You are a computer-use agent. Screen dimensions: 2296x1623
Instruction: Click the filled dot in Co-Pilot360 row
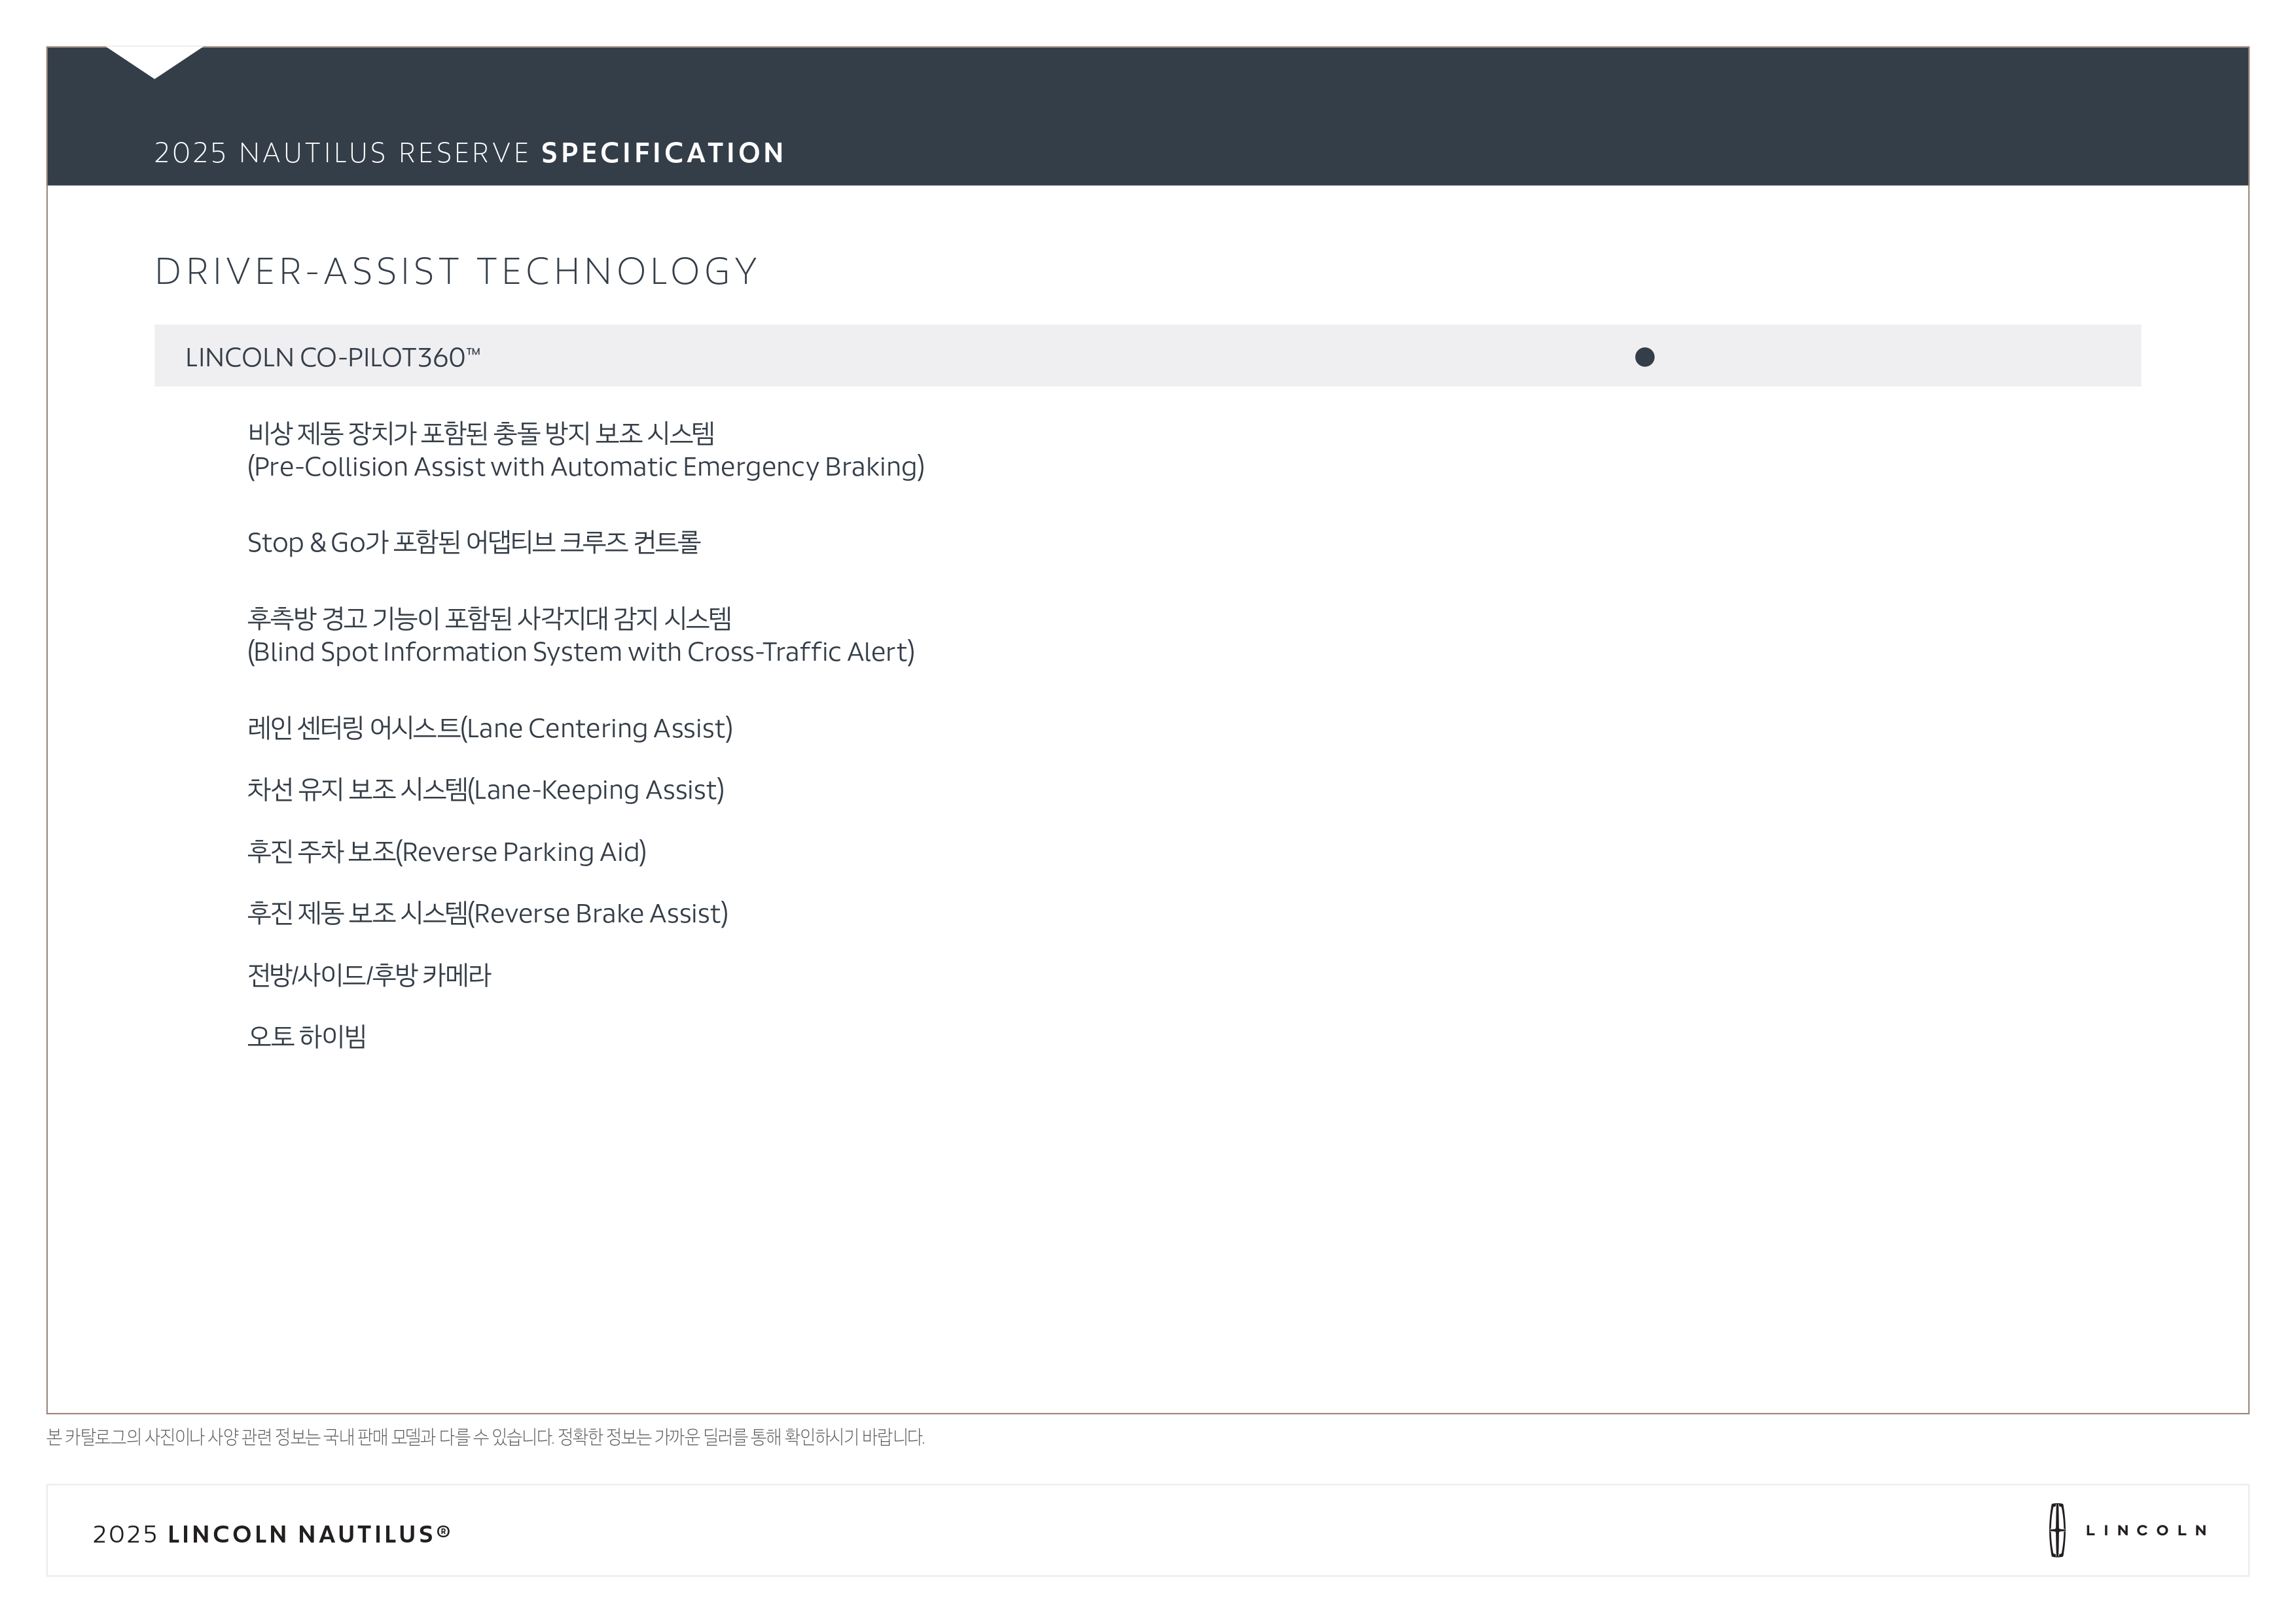click(x=1644, y=357)
